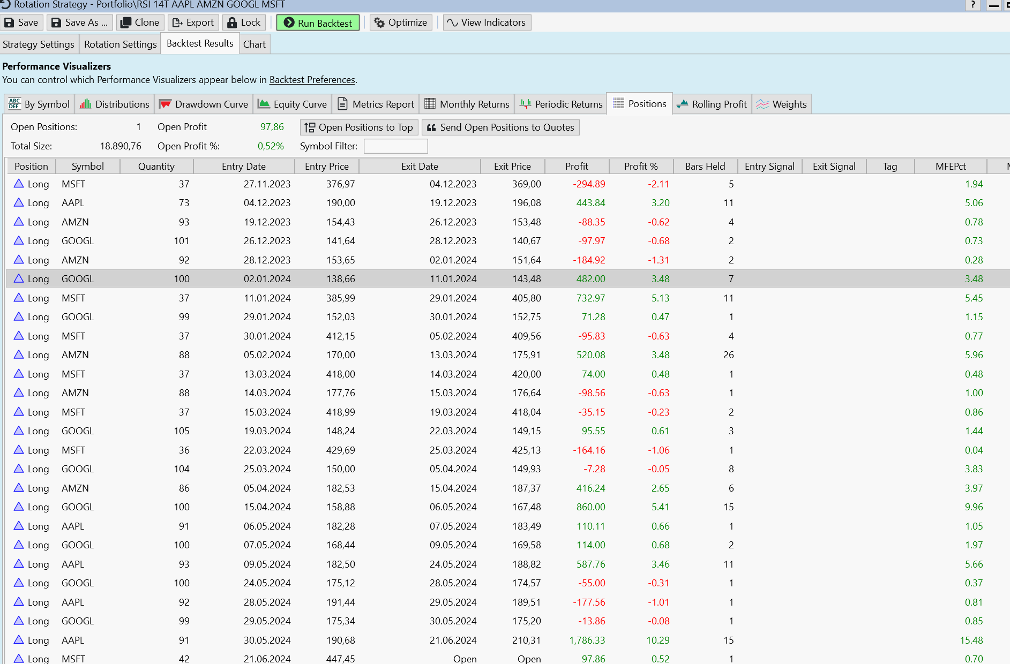This screenshot has height=664, width=1010.
Task: Lock the strategy with padlock icon
Action: (232, 22)
